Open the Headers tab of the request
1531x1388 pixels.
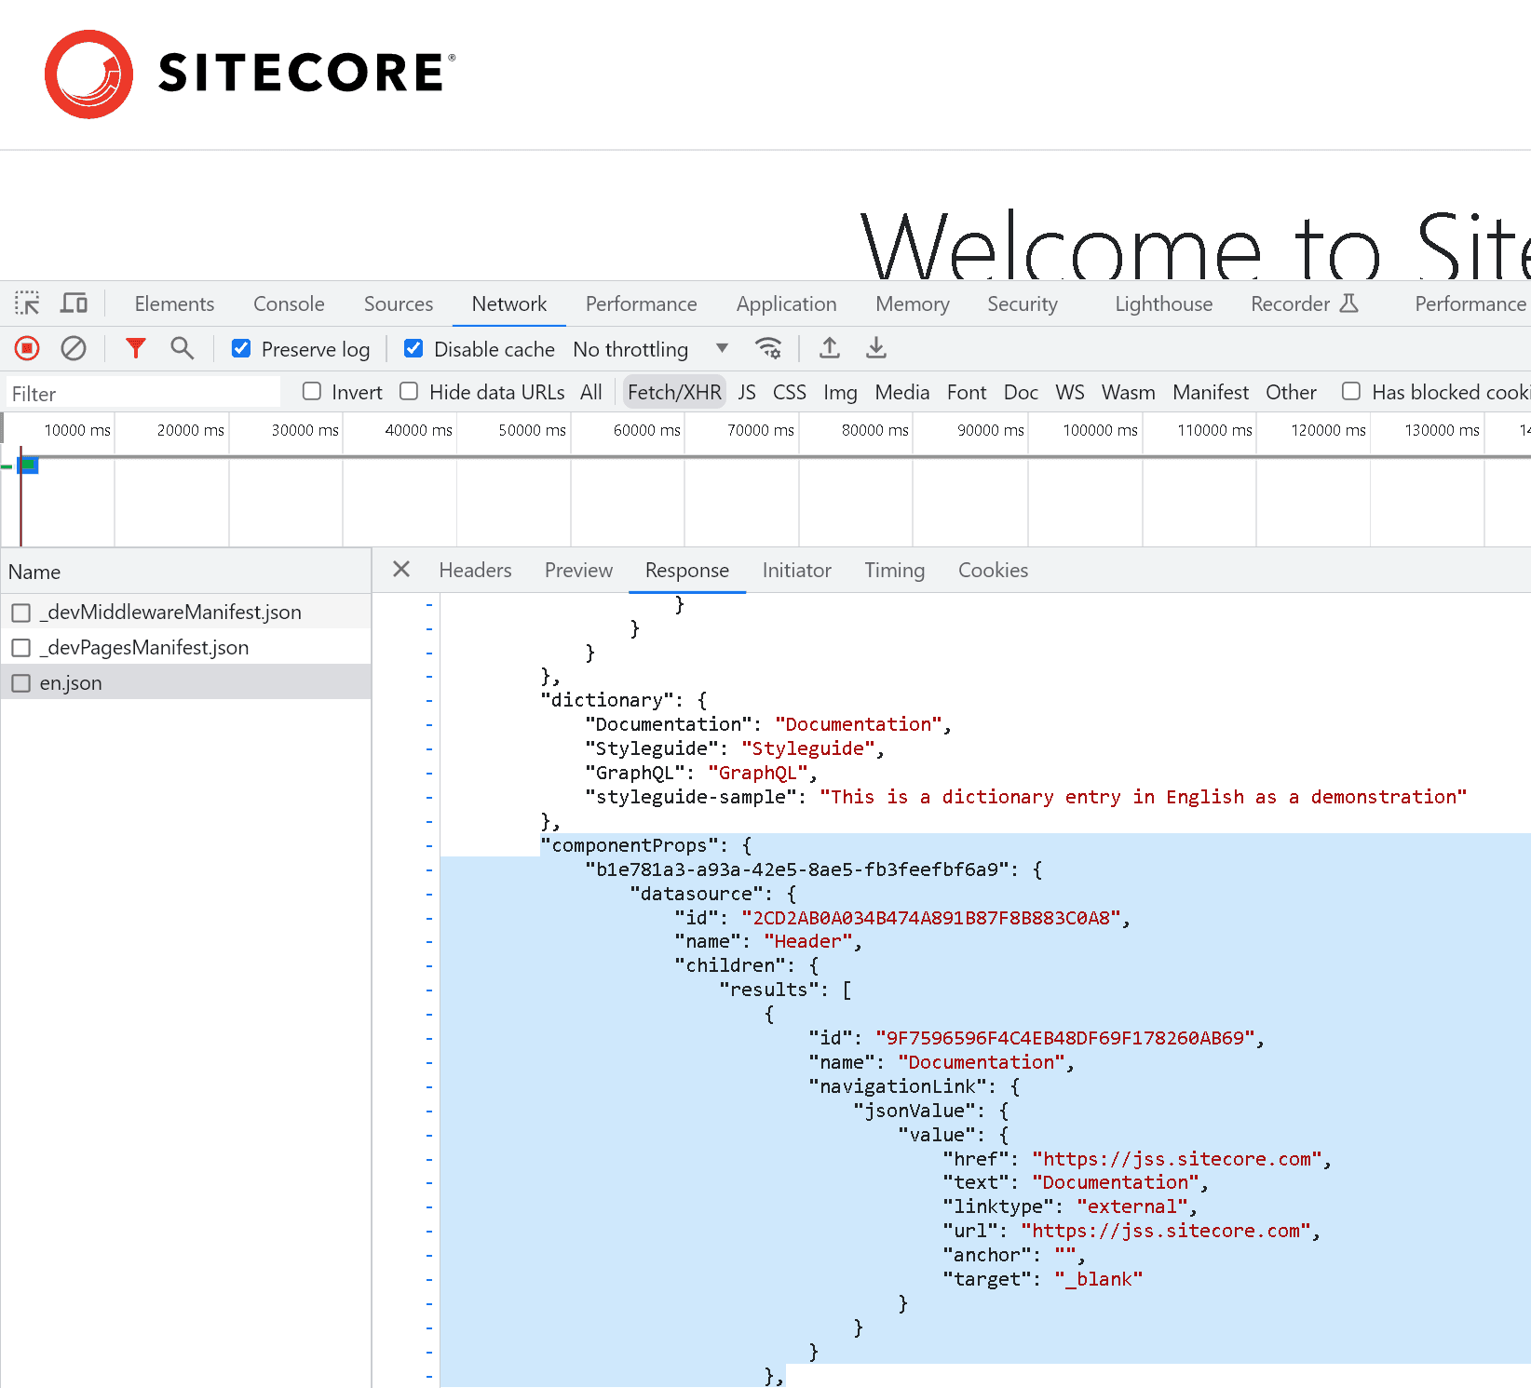[475, 571]
